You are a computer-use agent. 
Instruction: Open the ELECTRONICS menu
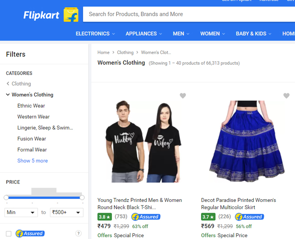click(93, 34)
